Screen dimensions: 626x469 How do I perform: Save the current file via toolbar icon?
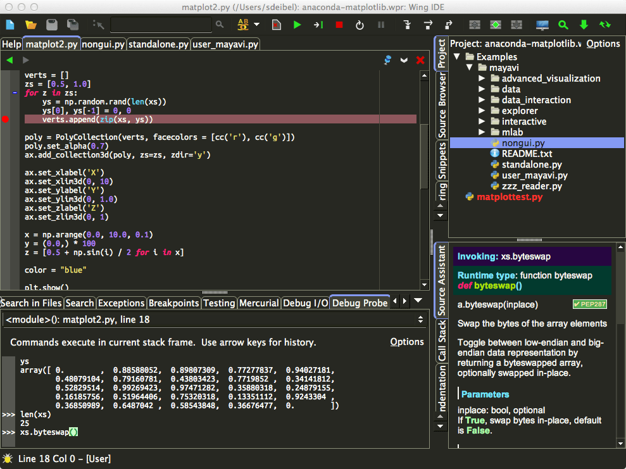pos(51,23)
